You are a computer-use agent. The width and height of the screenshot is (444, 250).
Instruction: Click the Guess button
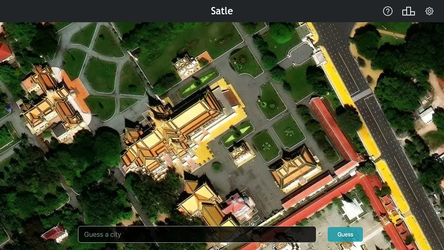(x=345, y=234)
